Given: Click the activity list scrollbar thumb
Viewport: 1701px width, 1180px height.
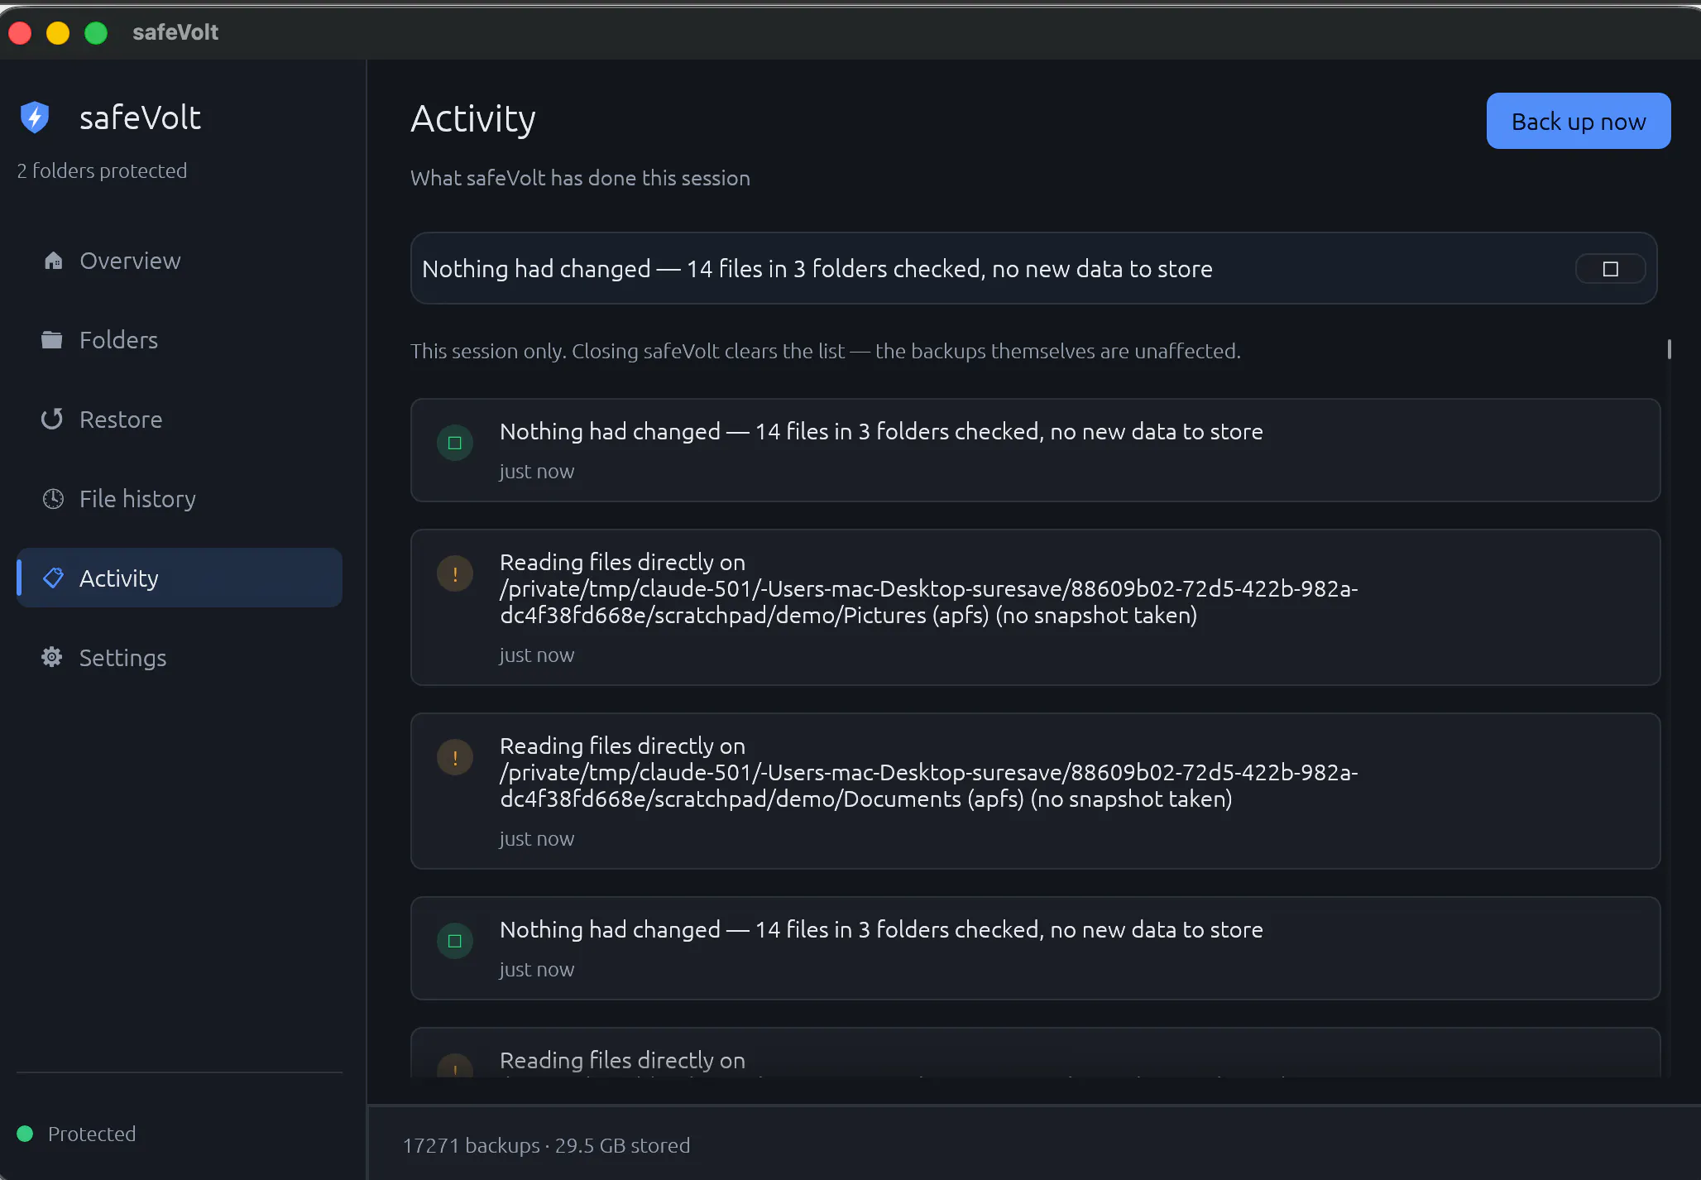Looking at the screenshot, I should tap(1670, 349).
